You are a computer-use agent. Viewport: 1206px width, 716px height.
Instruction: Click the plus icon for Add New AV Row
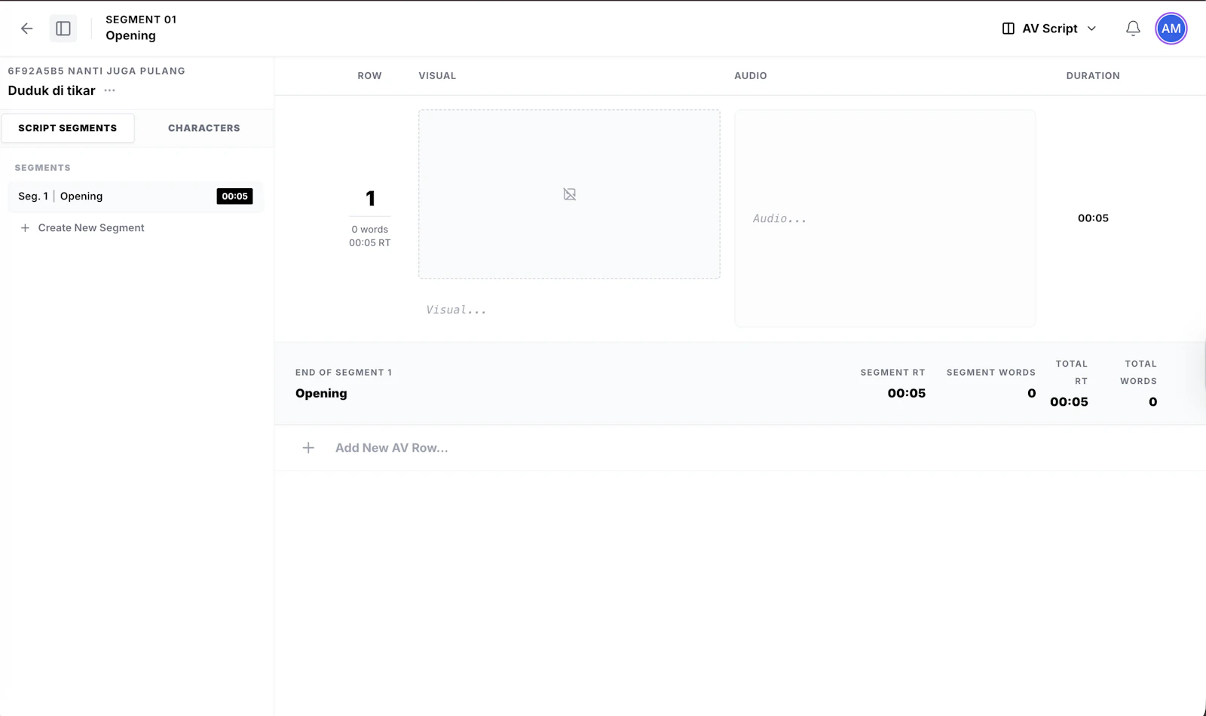pos(308,448)
